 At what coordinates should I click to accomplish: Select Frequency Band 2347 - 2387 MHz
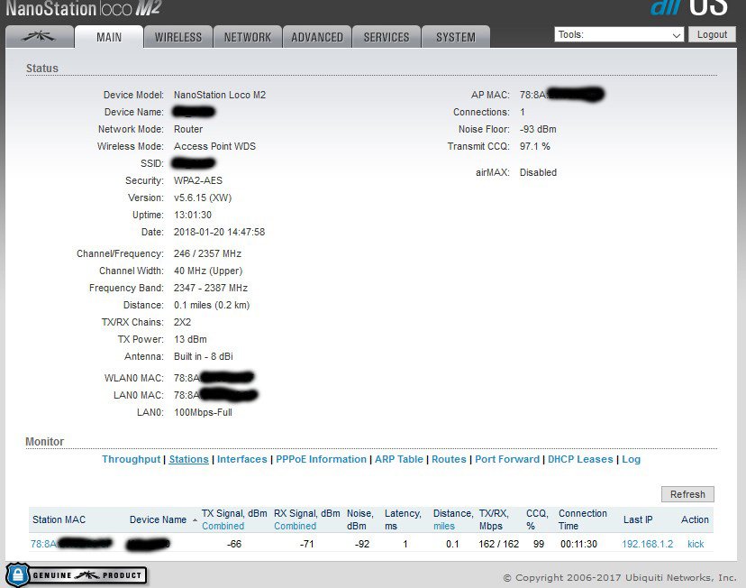tap(211, 288)
